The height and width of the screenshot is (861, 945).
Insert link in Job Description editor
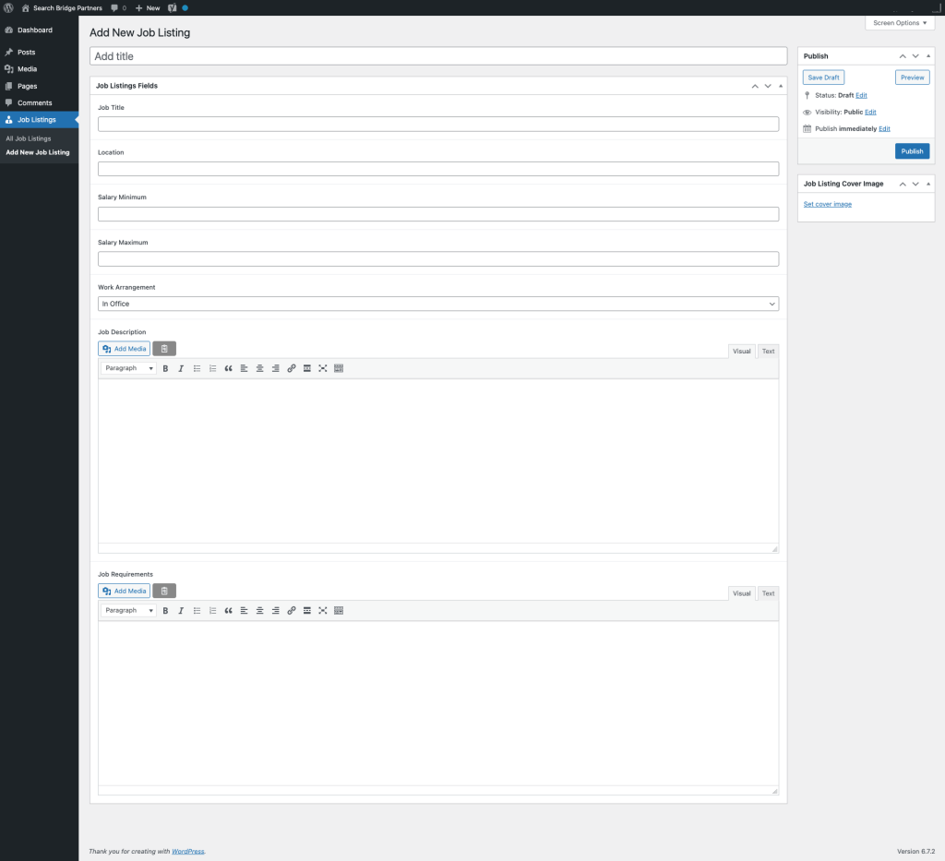click(291, 368)
